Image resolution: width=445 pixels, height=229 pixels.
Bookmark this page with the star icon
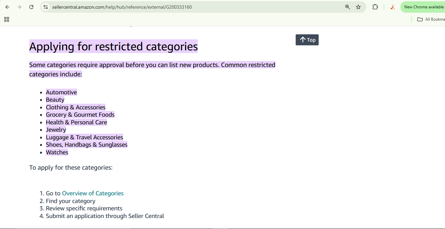tap(358, 7)
